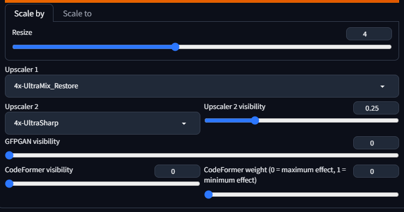The height and width of the screenshot is (212, 404).
Task: Click the Upscaler 2 visibility number field
Action: (376, 108)
